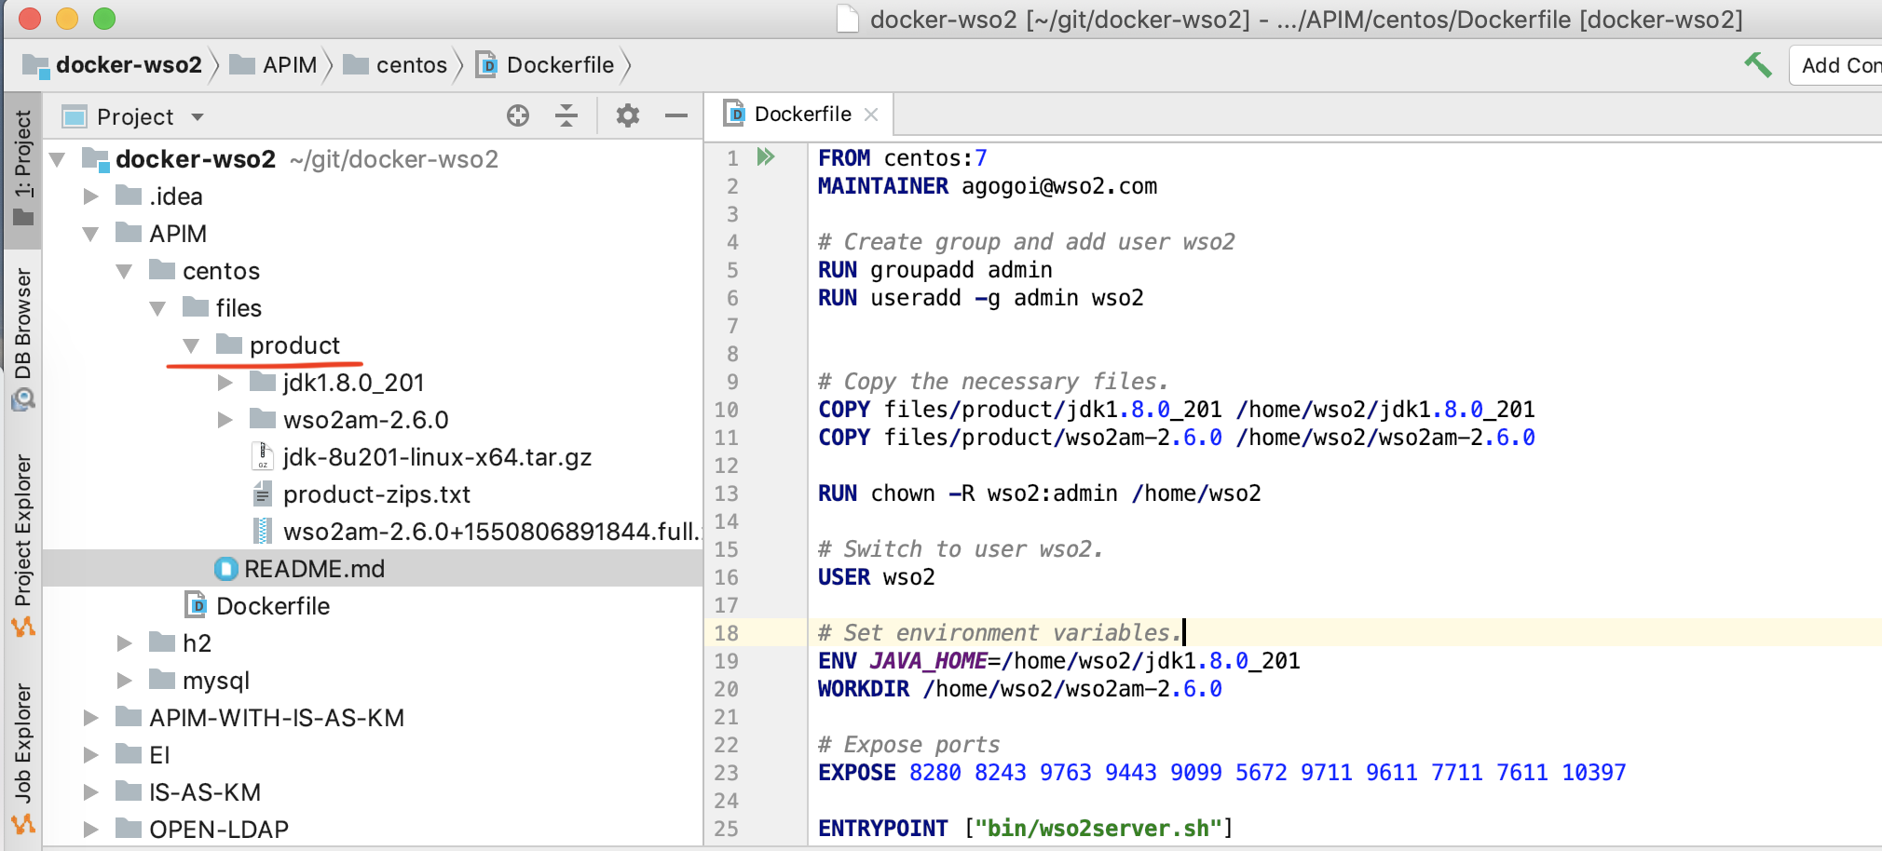Image resolution: width=1882 pixels, height=851 pixels.
Task: Open the Project view dropdown
Action: (x=198, y=117)
